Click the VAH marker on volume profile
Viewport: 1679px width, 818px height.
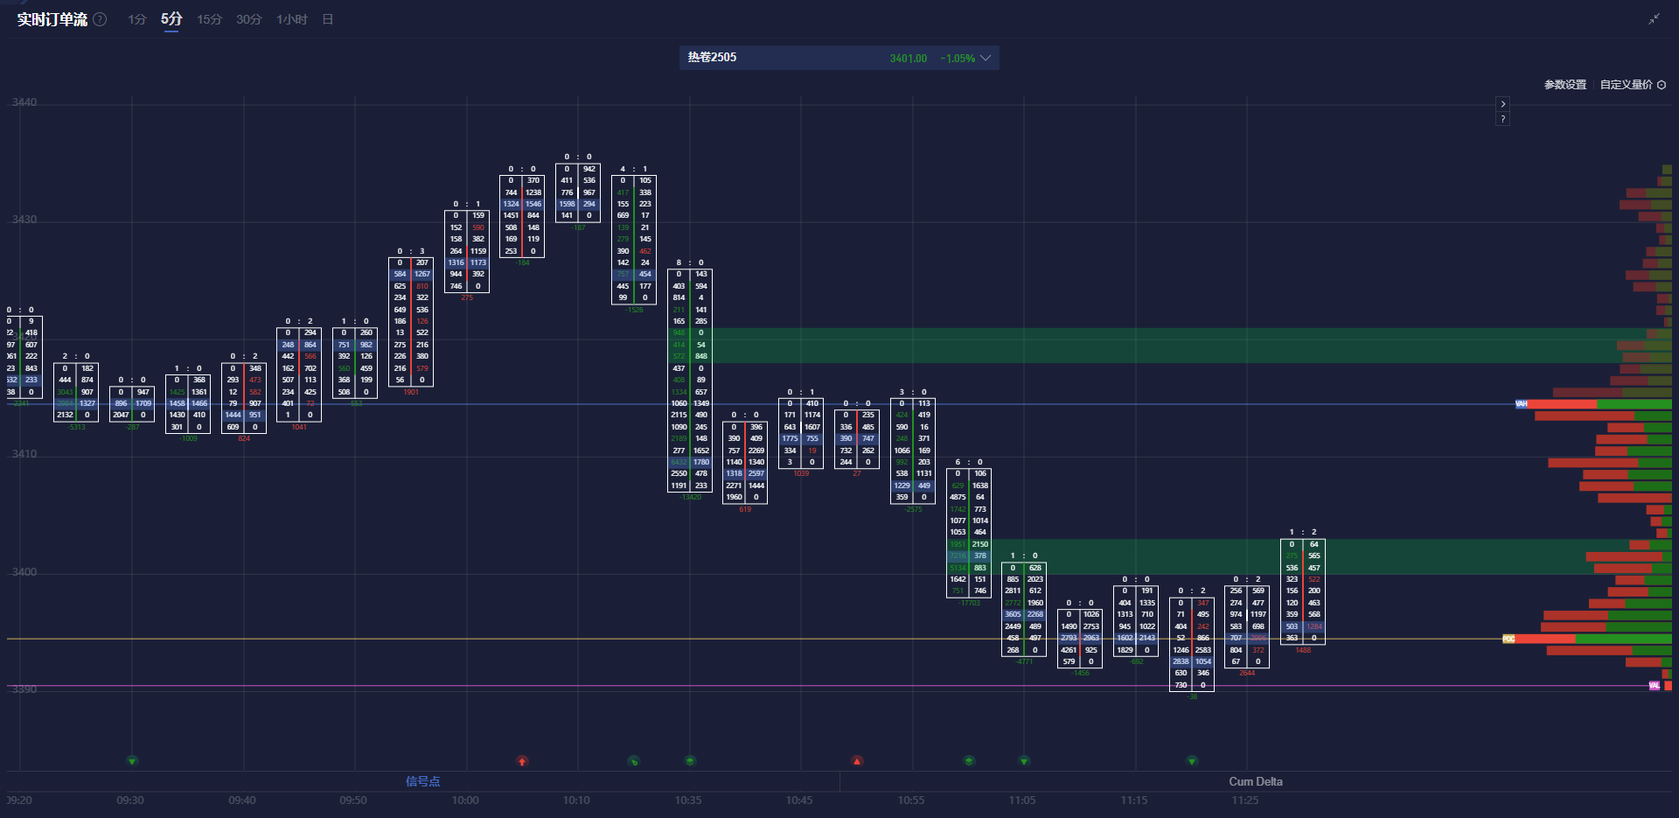pyautogui.click(x=1522, y=404)
